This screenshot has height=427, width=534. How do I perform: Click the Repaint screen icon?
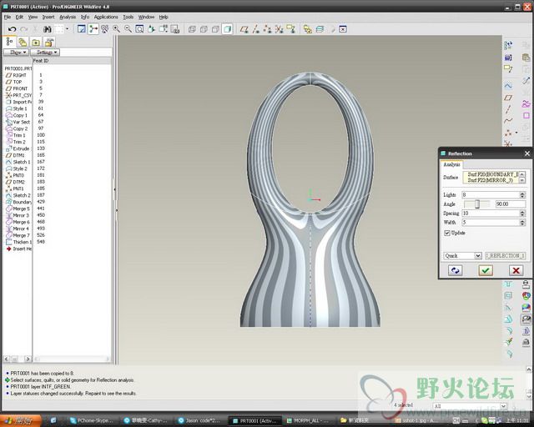point(82,29)
